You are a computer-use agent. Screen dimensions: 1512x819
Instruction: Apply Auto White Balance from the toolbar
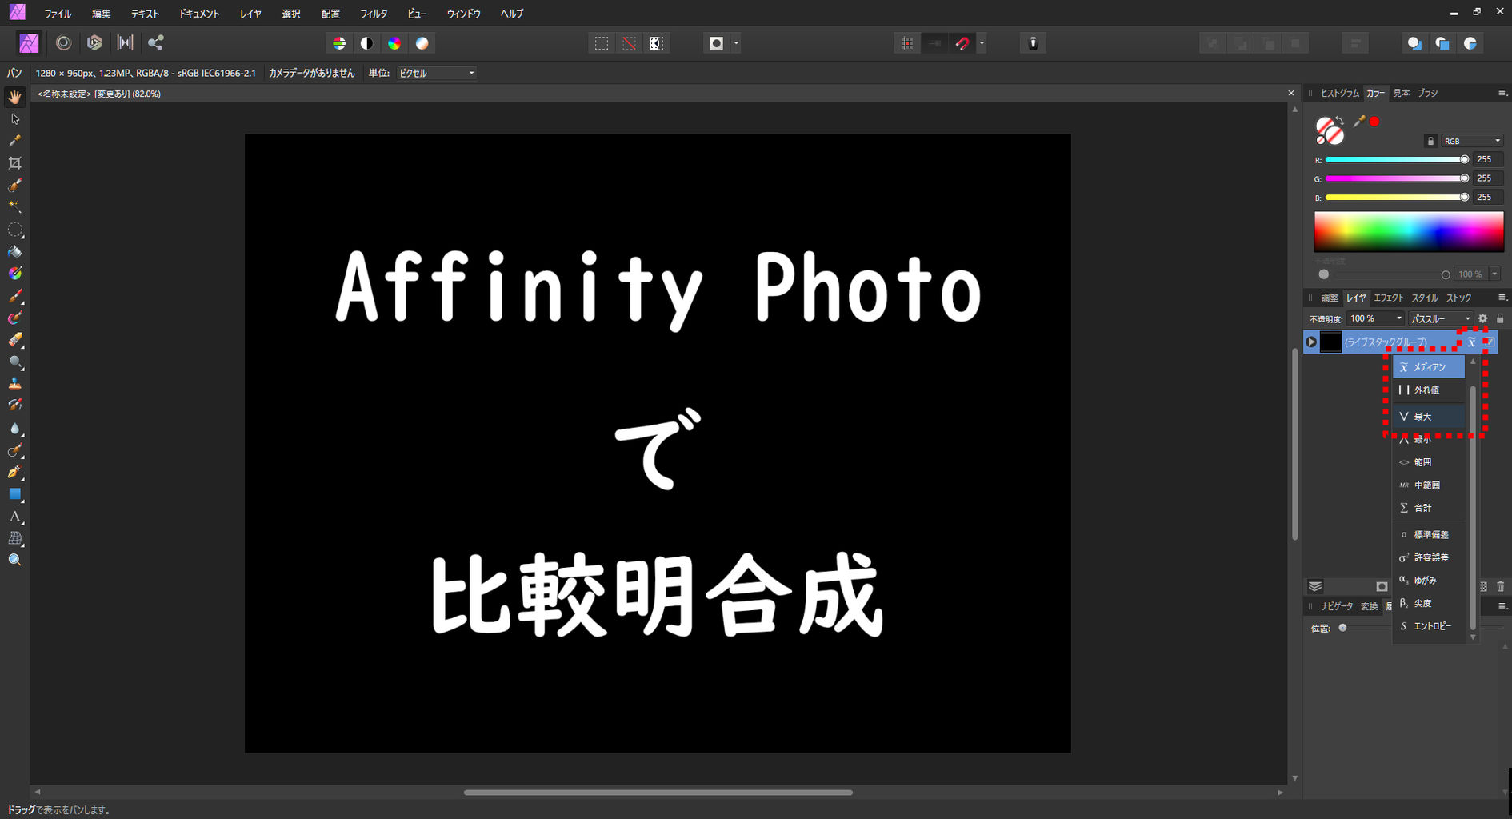422,43
